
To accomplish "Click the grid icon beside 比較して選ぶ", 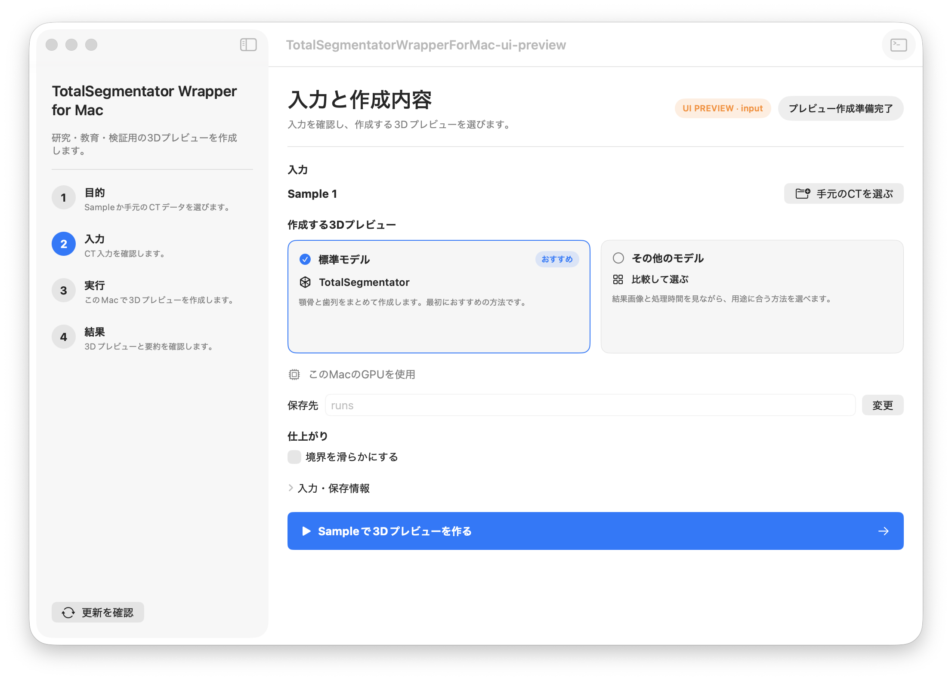I will [x=618, y=279].
